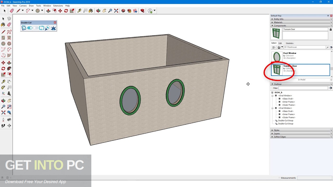Image resolution: width=333 pixels, height=187 pixels.
Task: Open the user sign-in dropdown arrow
Action: tap(155, 11)
